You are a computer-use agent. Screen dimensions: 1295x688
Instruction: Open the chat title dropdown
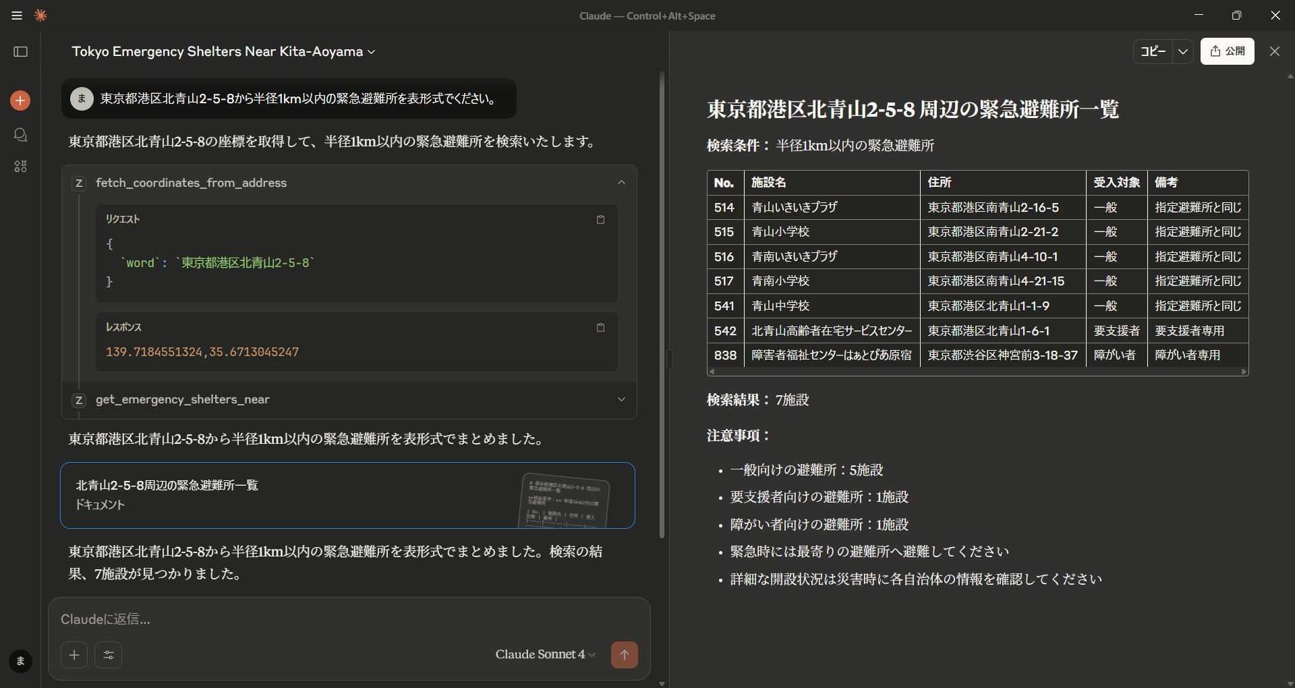pos(223,52)
